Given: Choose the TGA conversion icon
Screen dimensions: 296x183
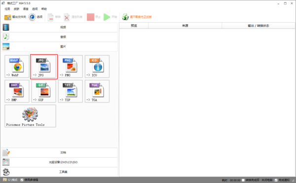Looking at the screenshot, I should pyautogui.click(x=97, y=91).
